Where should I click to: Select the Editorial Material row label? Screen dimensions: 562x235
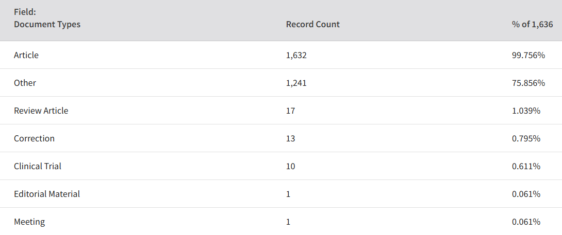[x=47, y=194]
